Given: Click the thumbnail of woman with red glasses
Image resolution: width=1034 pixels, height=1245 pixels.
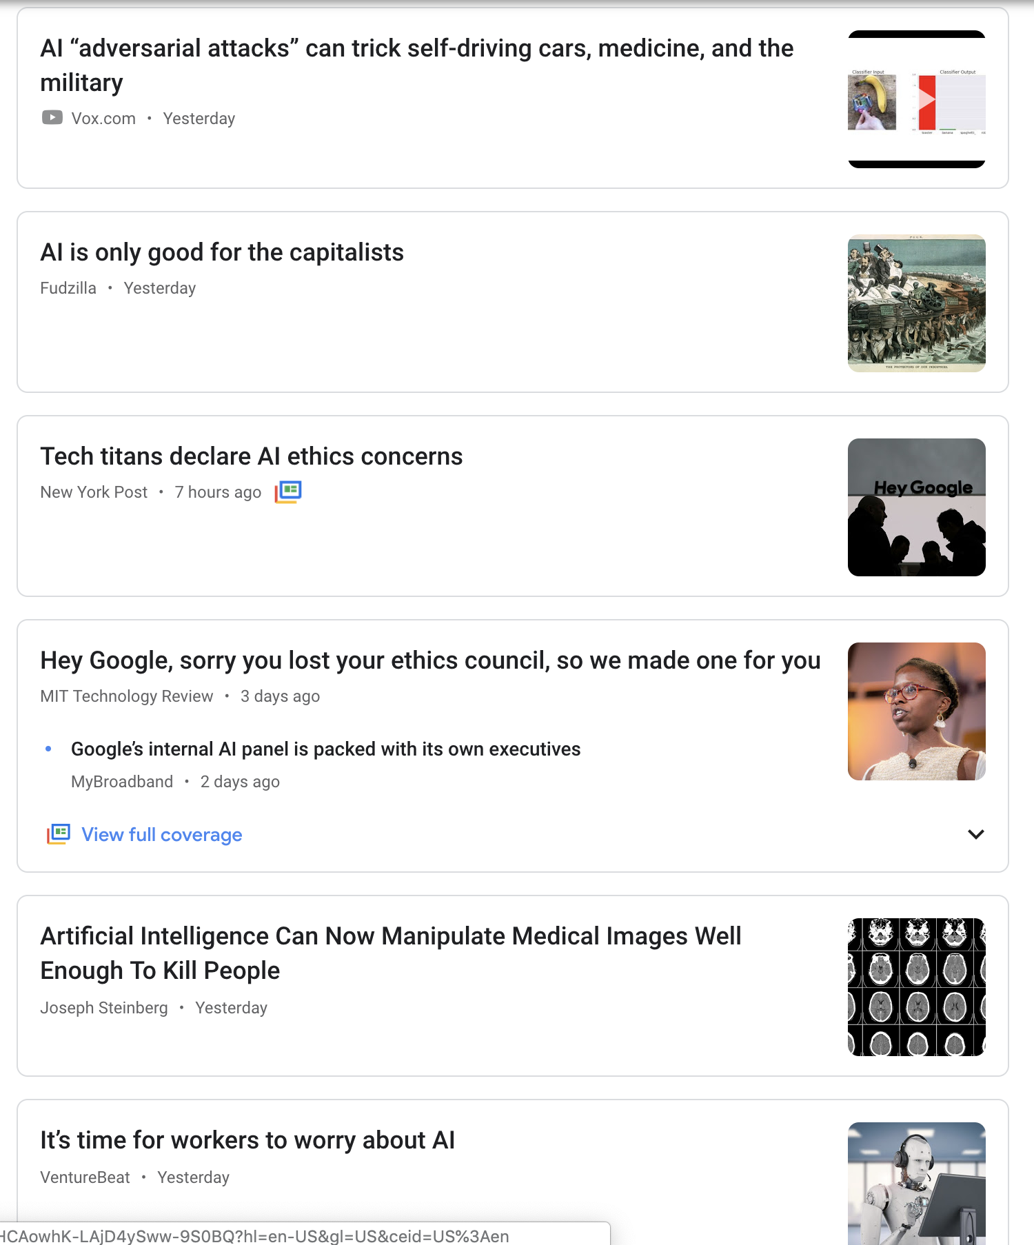Looking at the screenshot, I should 916,711.
